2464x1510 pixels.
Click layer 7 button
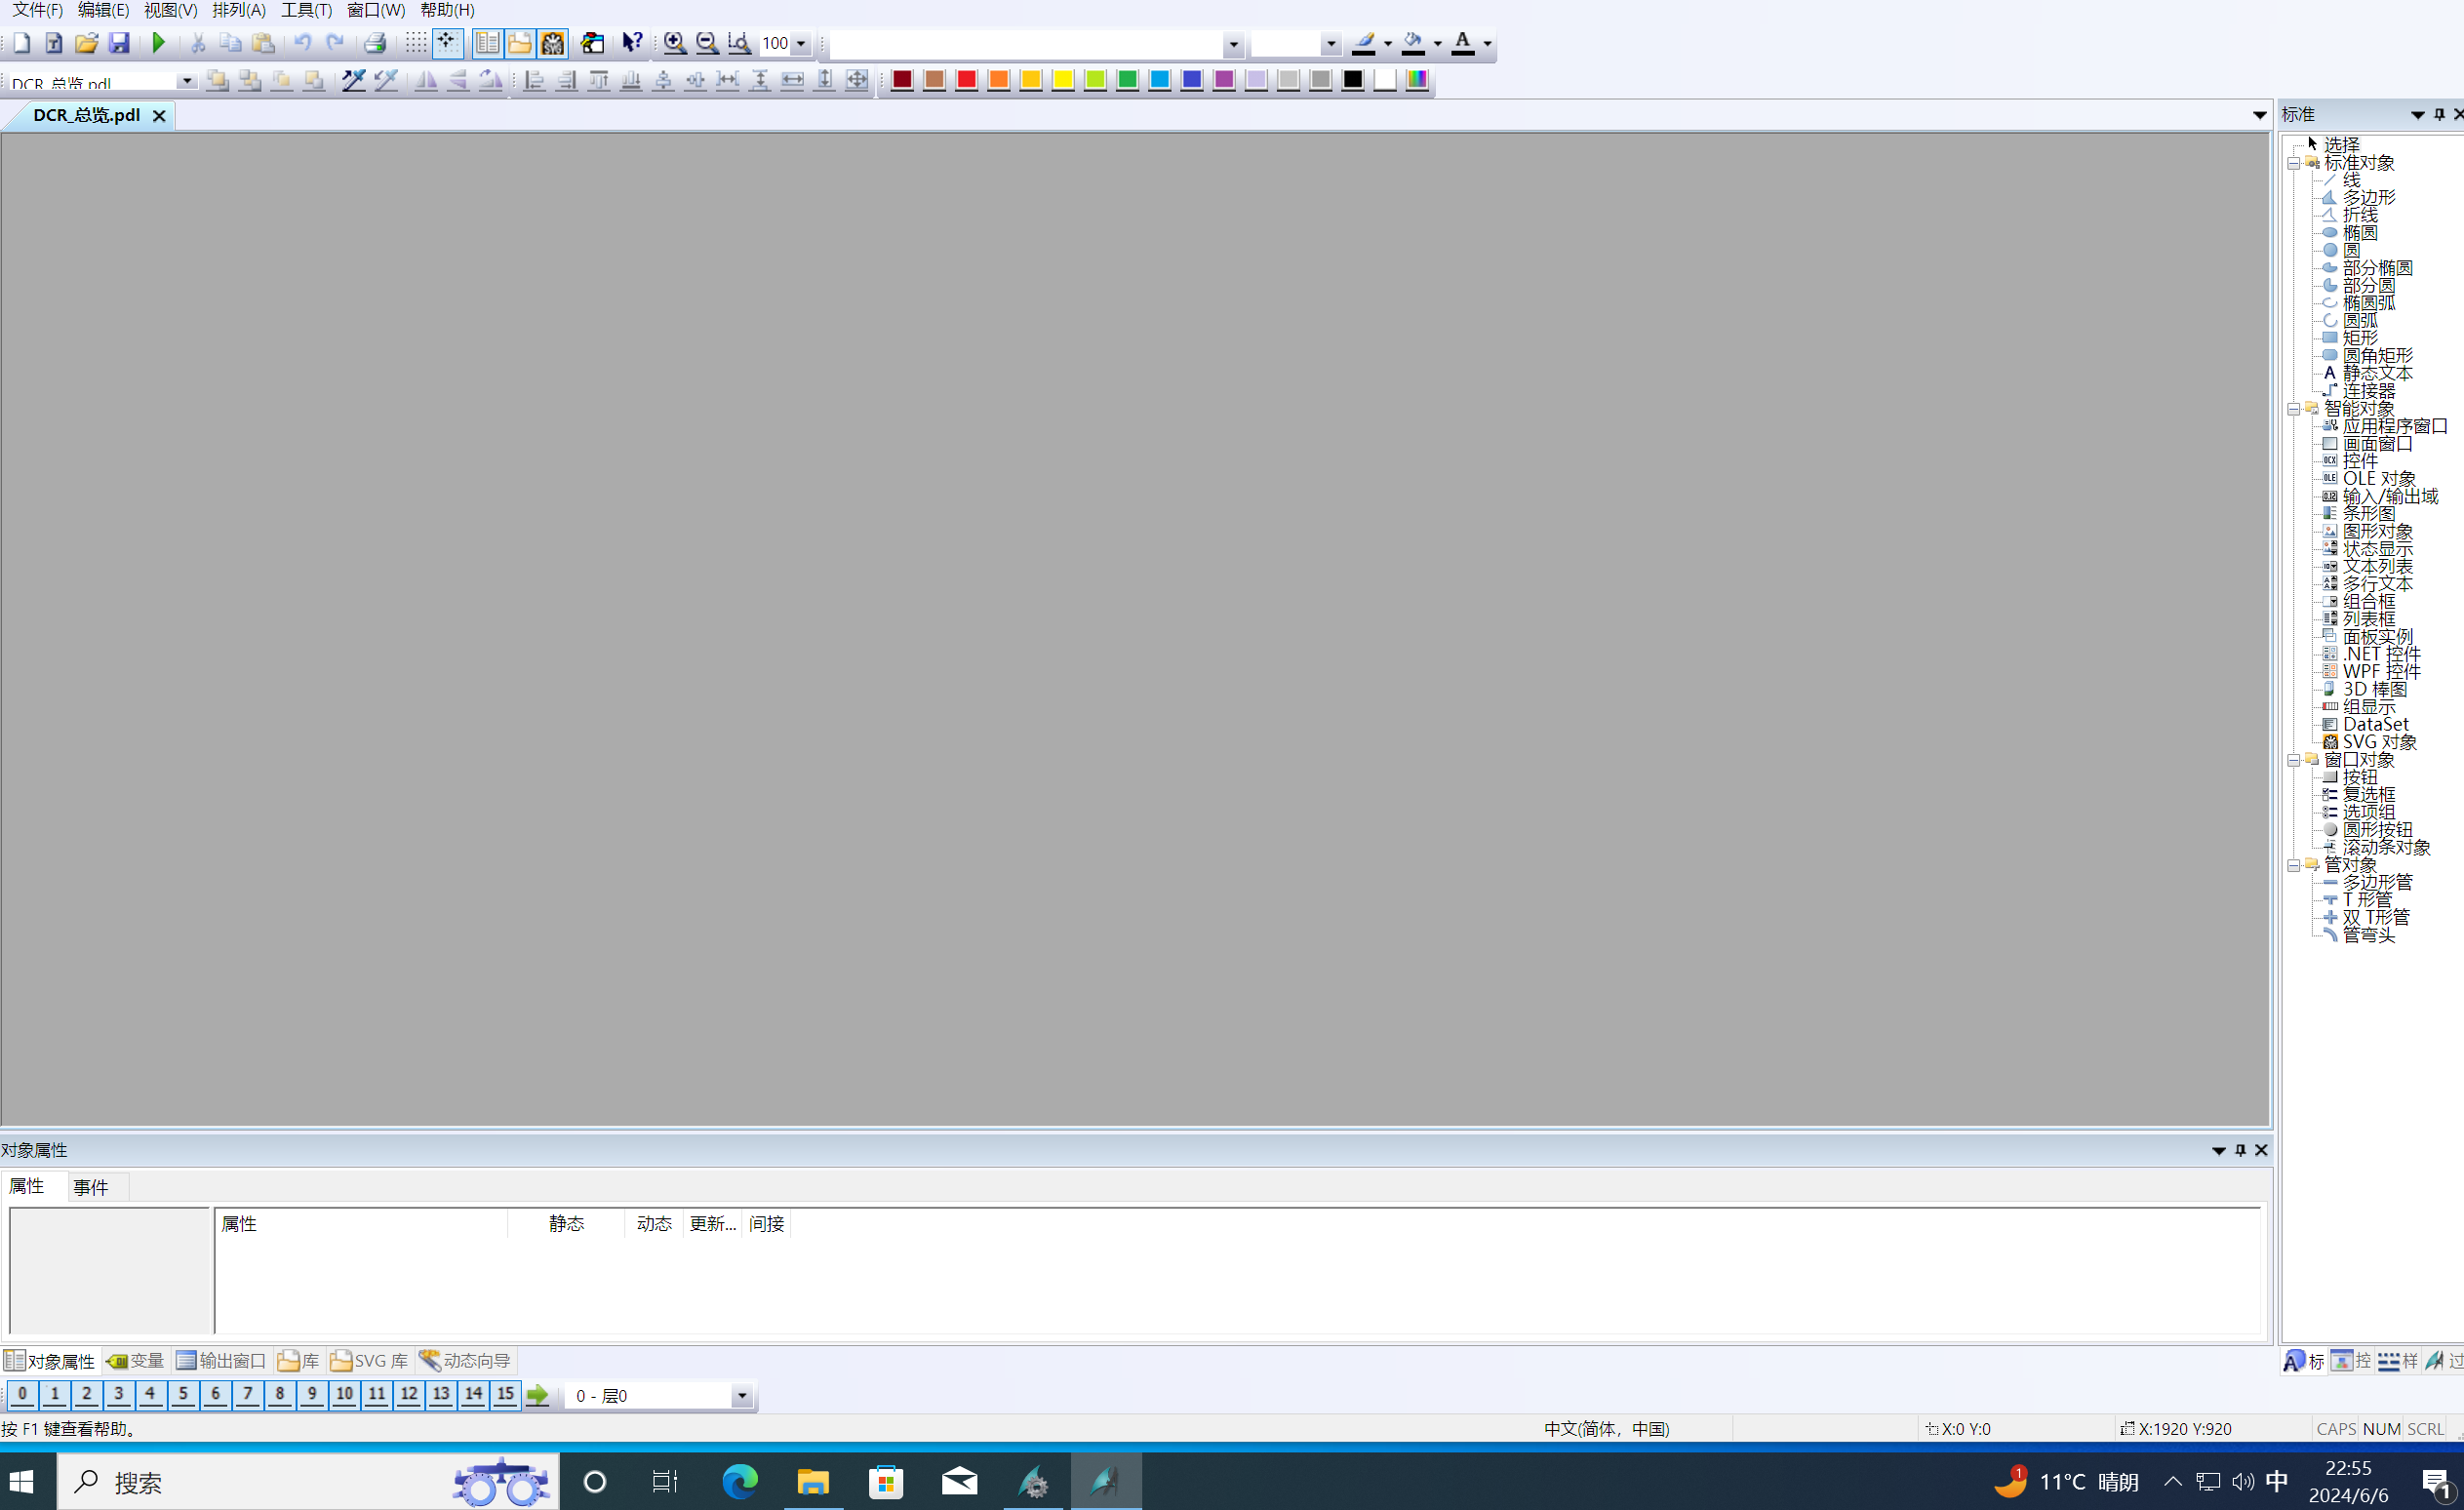click(x=247, y=1394)
